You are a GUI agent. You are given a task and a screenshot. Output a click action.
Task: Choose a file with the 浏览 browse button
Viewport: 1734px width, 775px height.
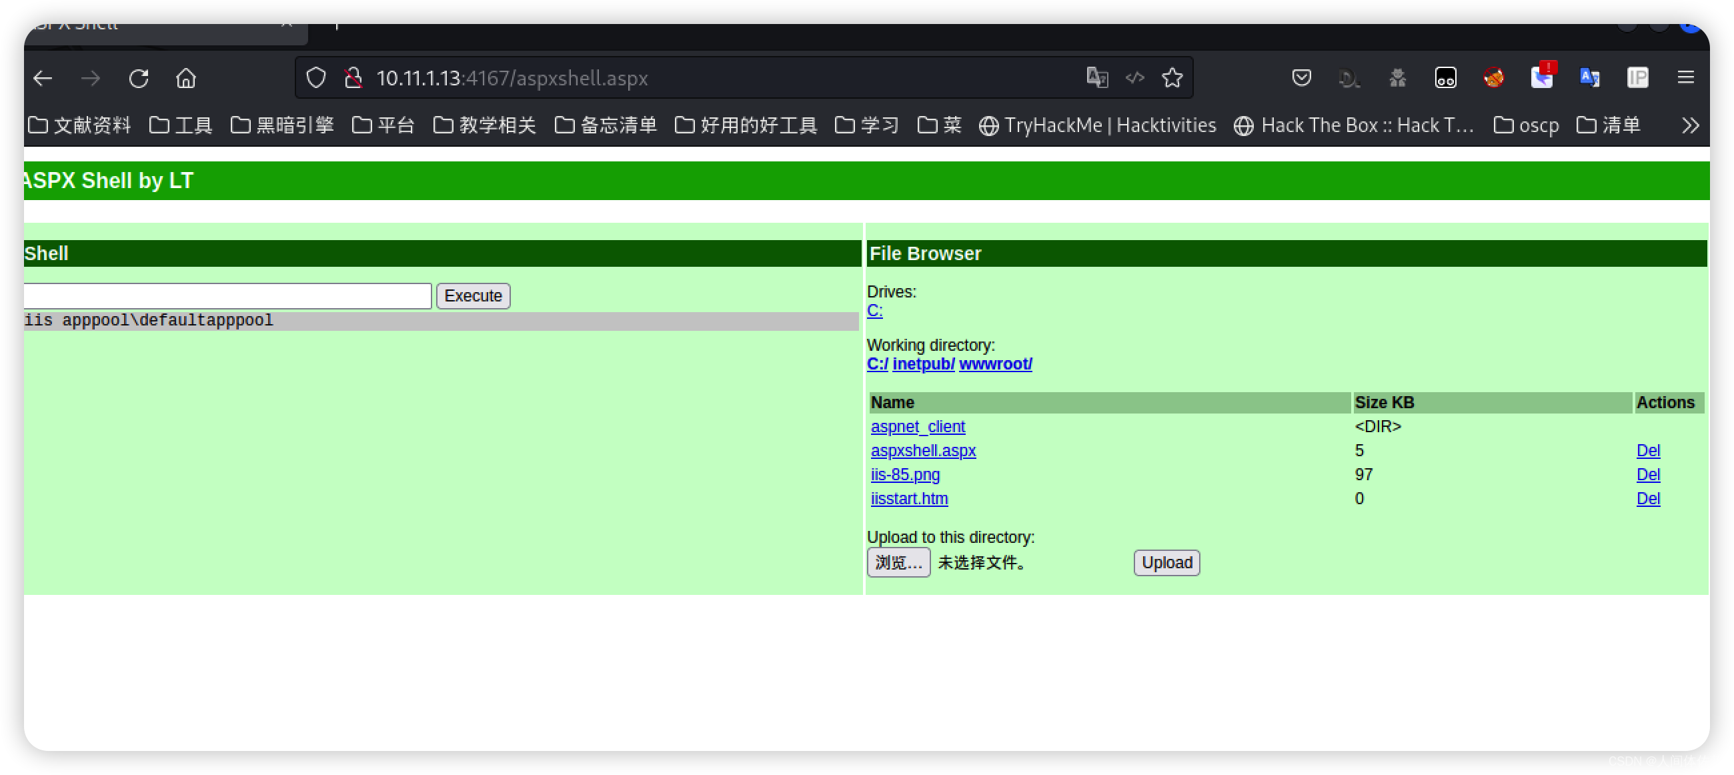[x=898, y=563]
